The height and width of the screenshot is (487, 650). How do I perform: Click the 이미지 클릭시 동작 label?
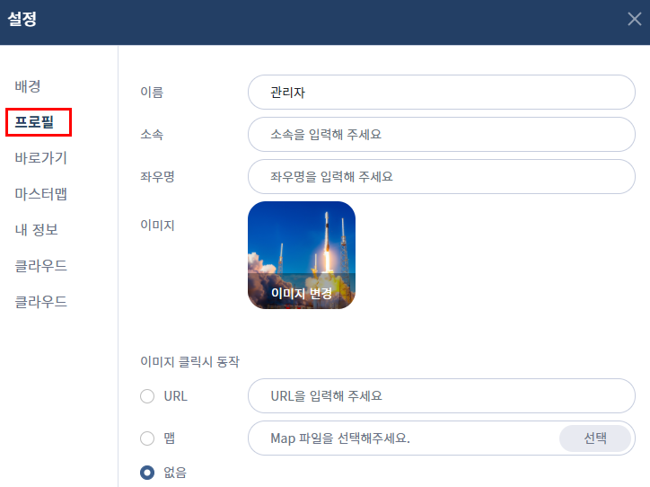click(189, 362)
